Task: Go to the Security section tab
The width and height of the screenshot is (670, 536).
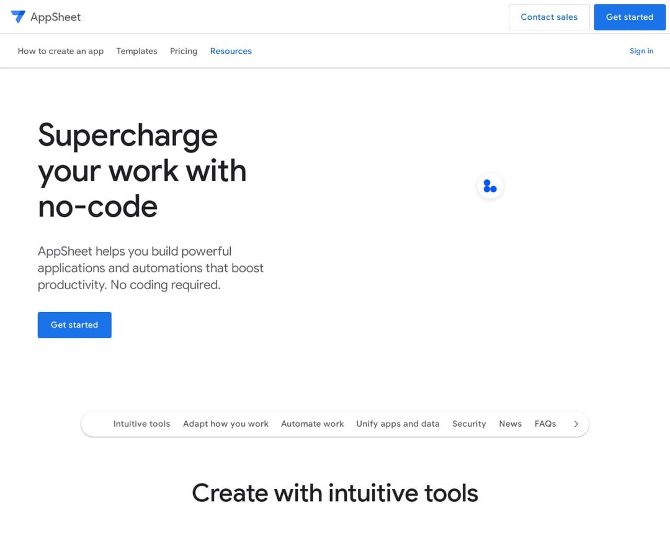Action: coord(469,424)
